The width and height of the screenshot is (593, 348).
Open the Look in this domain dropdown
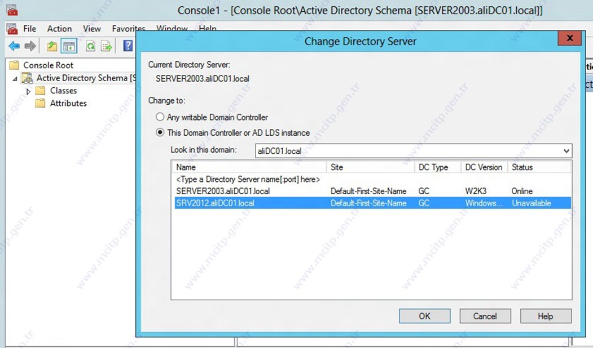pos(566,151)
